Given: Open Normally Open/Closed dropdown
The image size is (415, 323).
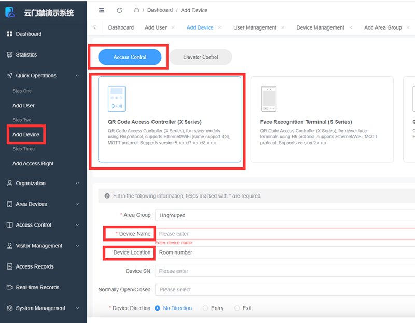Looking at the screenshot, I should pos(285,290).
